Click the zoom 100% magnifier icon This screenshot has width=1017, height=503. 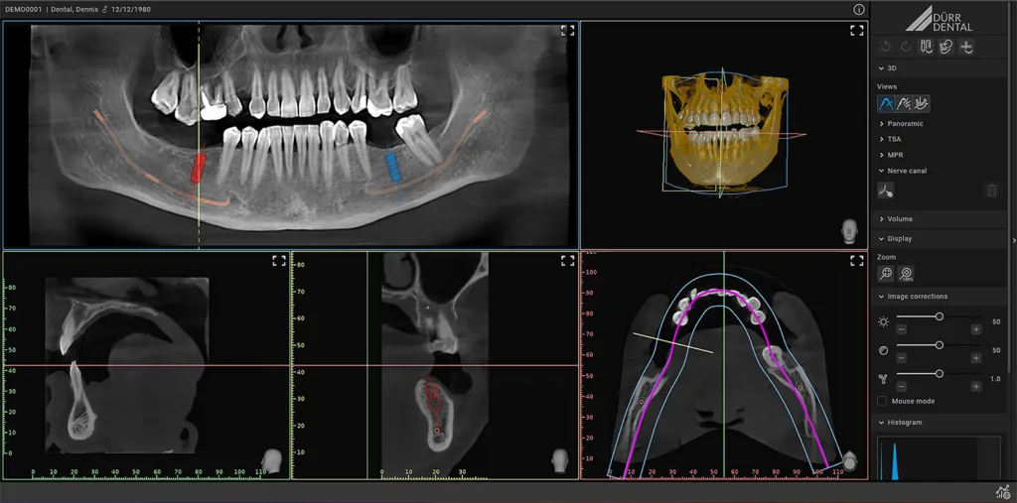pos(908,274)
